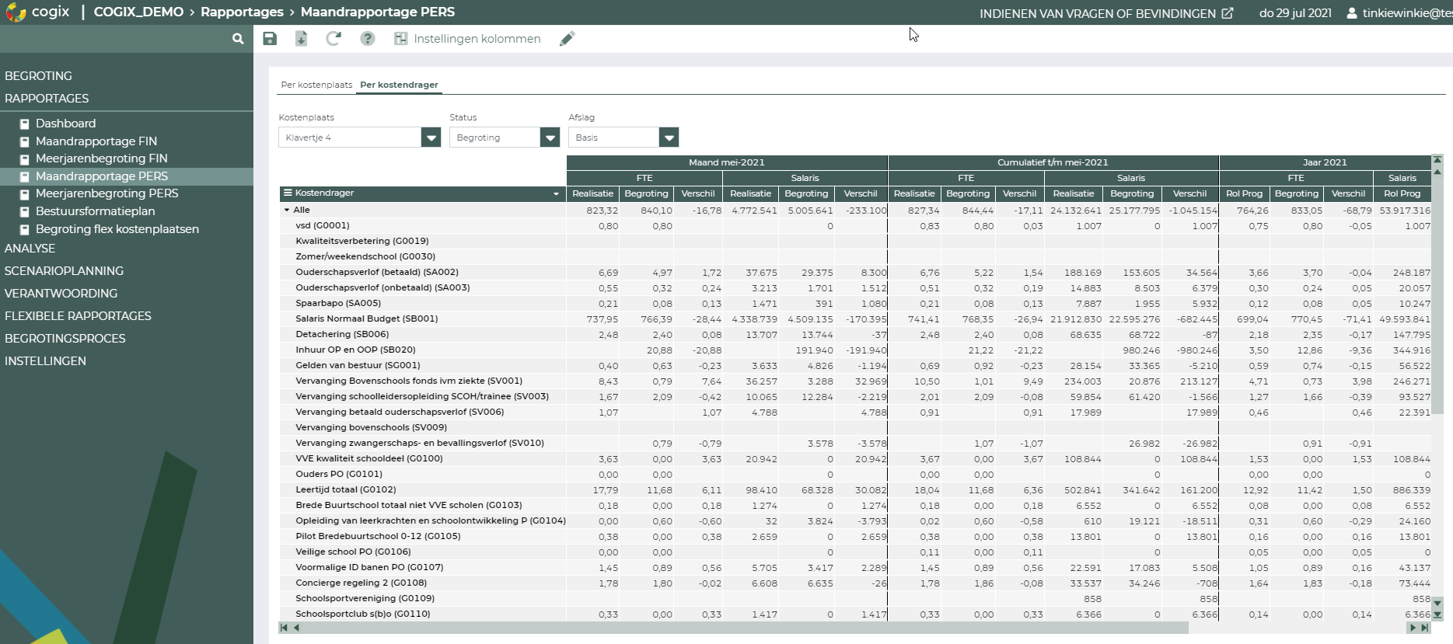Open Begroting flex kostenplaatsen in sidebar
Image resolution: width=1453 pixels, height=644 pixels.
[117, 229]
